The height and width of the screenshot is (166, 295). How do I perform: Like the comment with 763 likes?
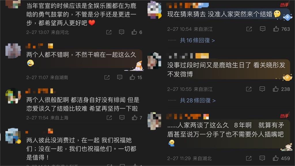click(x=276, y=29)
